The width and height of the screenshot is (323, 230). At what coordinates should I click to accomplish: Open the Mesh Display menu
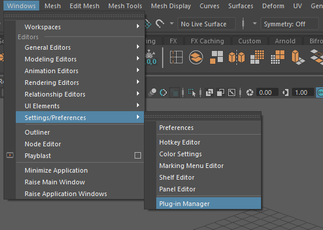click(x=171, y=6)
